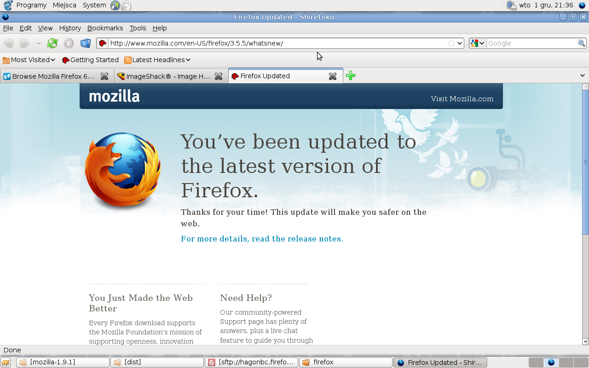Click the globe tray icon beside the clock

[582, 6]
